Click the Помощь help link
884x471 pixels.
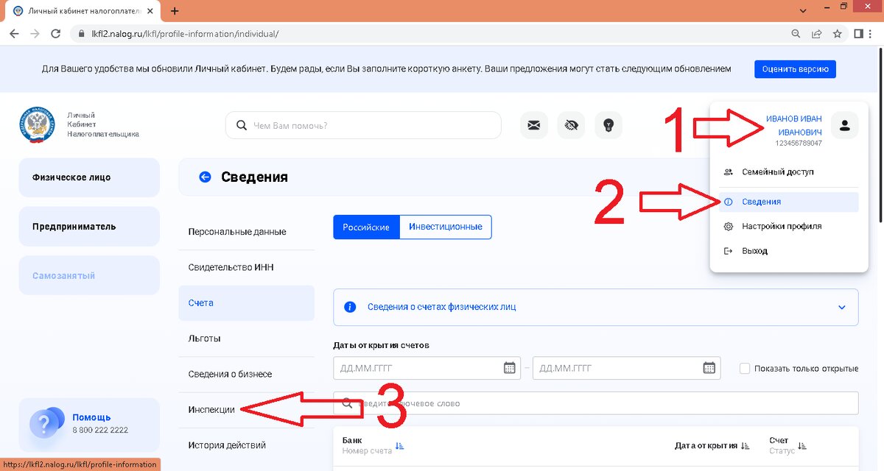point(91,417)
